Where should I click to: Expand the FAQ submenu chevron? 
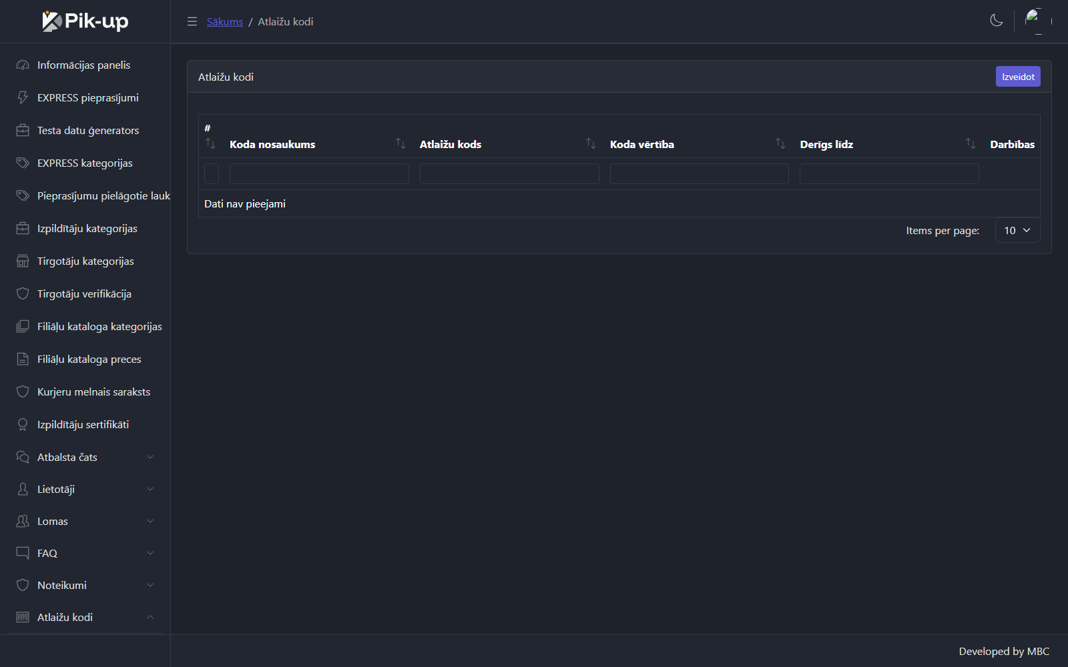(x=150, y=553)
